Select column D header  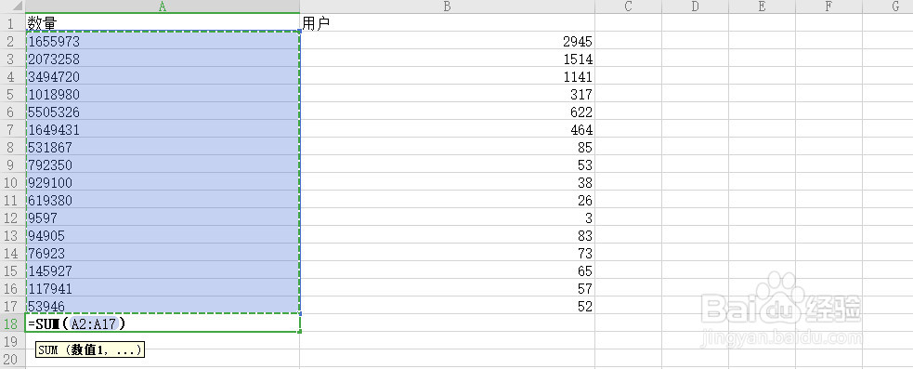click(695, 7)
